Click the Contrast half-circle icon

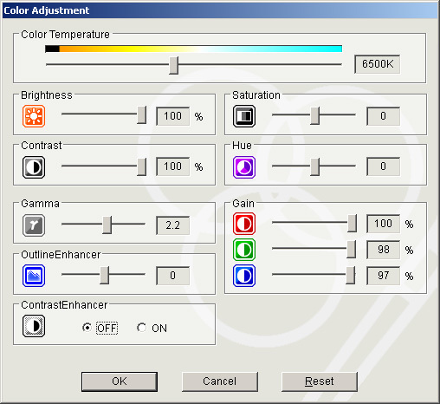point(34,167)
